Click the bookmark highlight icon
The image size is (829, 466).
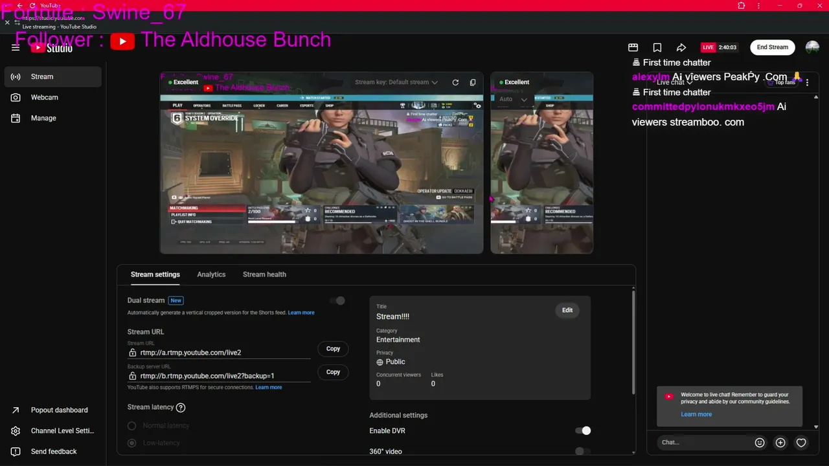(x=657, y=47)
